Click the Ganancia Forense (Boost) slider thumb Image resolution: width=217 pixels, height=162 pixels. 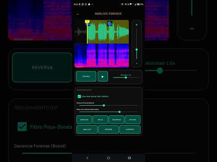[x=104, y=105]
